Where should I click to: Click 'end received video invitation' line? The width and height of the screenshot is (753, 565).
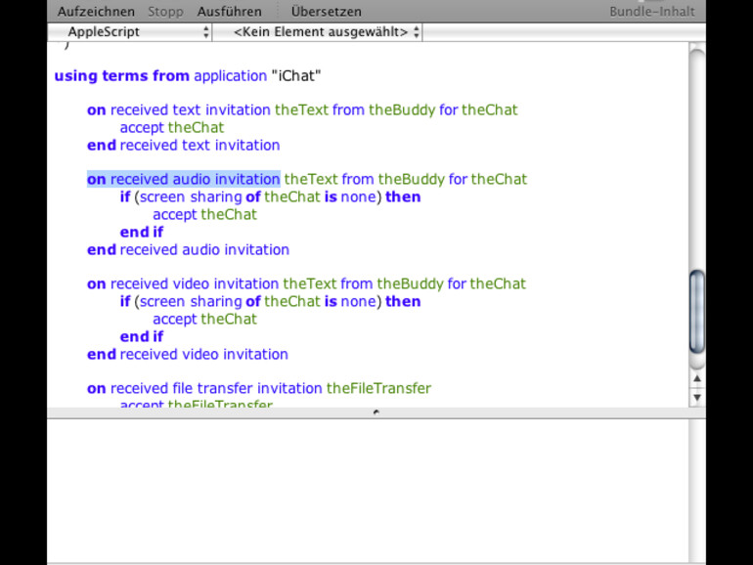point(188,354)
